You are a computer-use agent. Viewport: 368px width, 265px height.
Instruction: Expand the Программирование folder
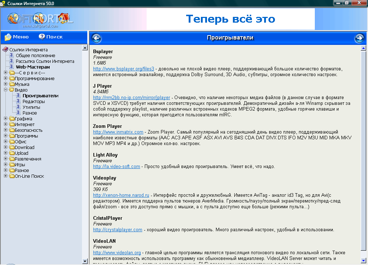(6, 78)
